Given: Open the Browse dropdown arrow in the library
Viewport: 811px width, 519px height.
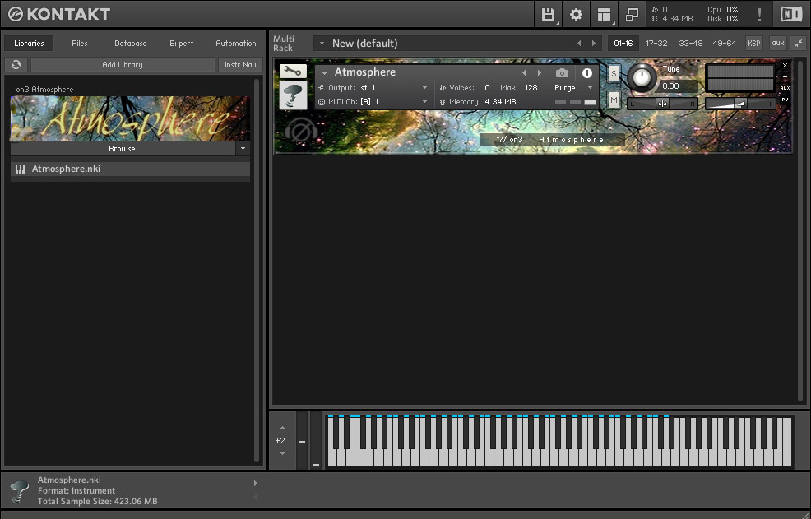Looking at the screenshot, I should click(x=243, y=149).
